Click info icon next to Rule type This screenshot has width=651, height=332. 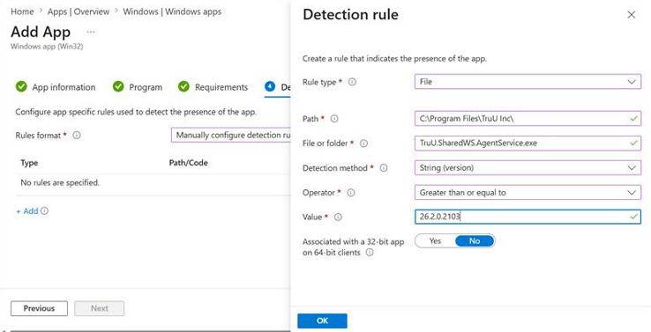pos(352,82)
